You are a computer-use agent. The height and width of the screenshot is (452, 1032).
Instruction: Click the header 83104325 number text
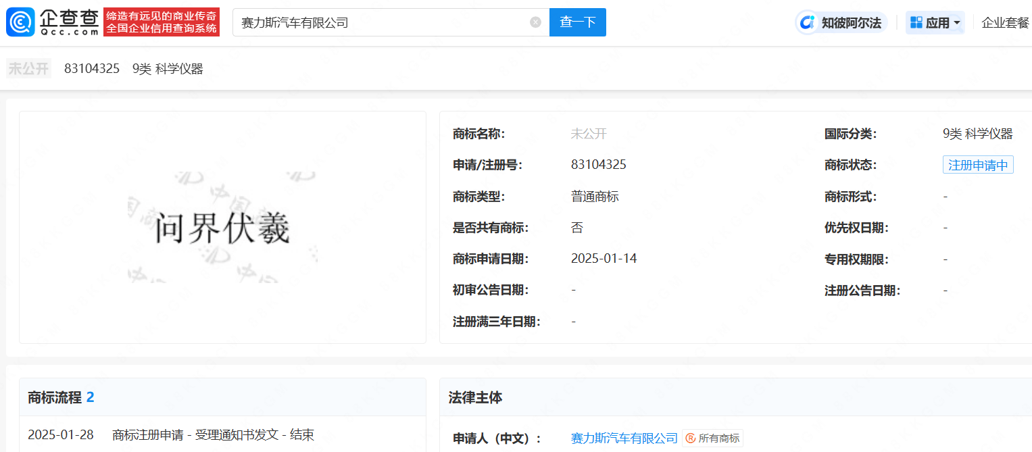(92, 68)
